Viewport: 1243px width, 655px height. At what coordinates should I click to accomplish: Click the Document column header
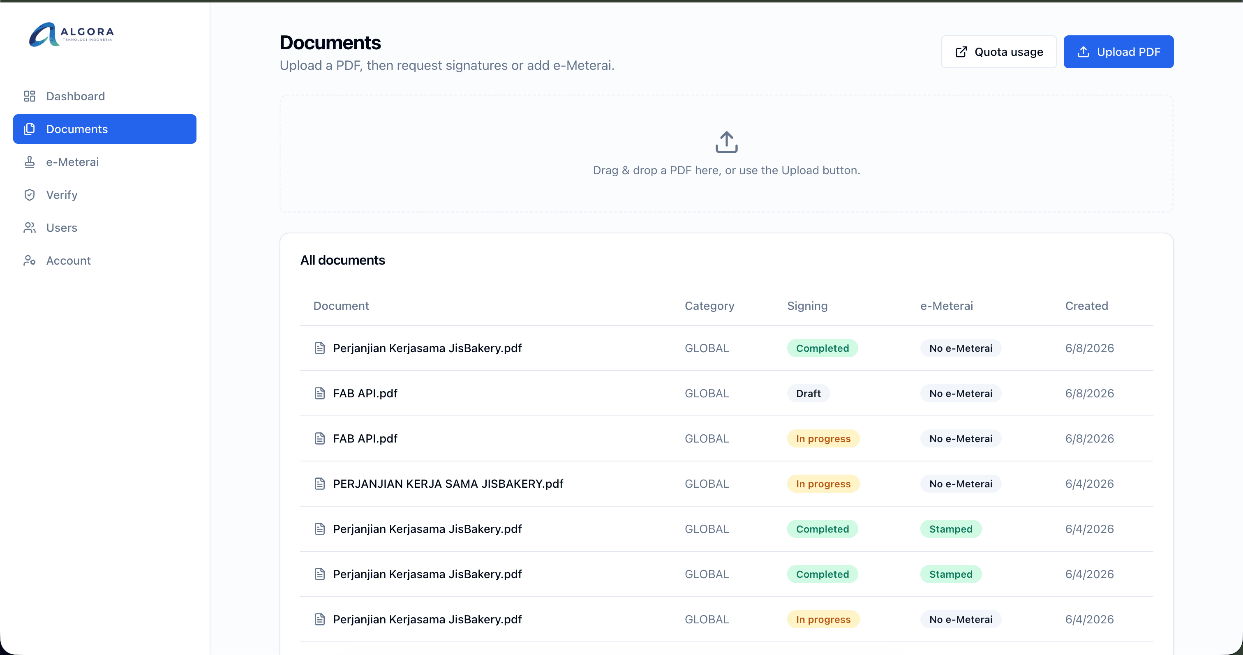click(341, 305)
